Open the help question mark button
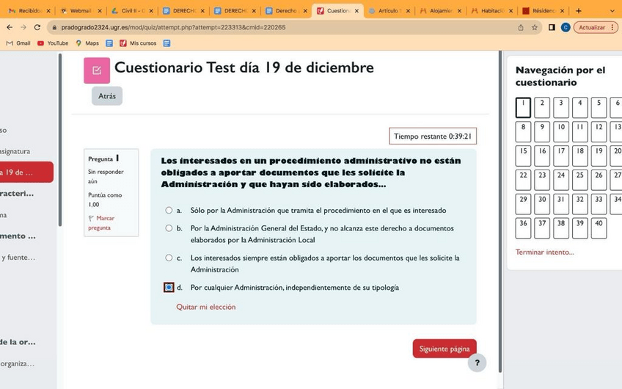This screenshot has width=622, height=389. 476,363
